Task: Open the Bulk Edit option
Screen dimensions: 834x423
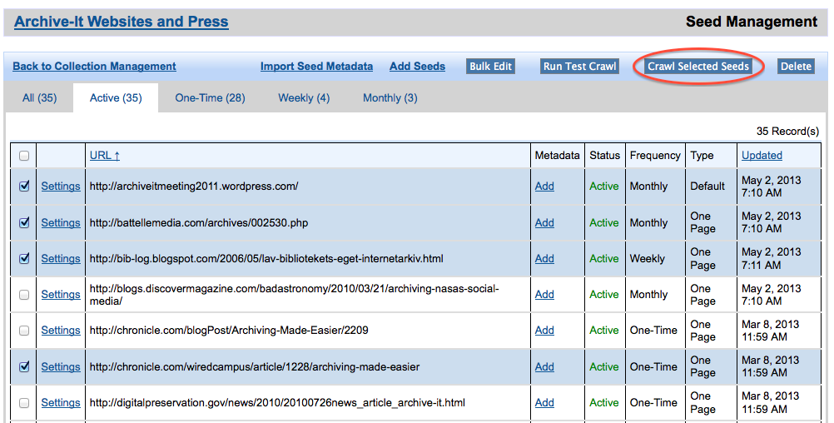Action: click(490, 67)
